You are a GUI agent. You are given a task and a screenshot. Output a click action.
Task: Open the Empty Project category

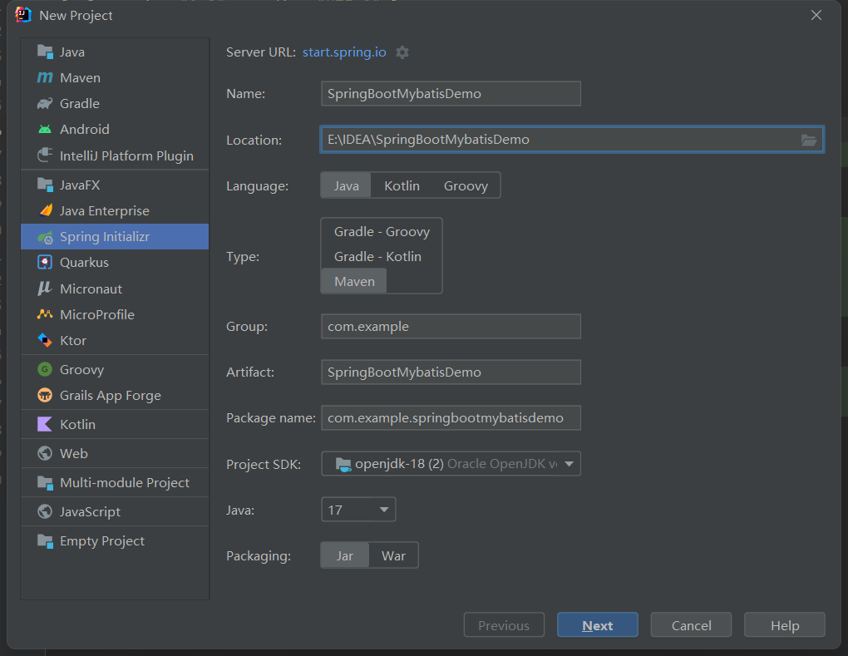point(101,541)
